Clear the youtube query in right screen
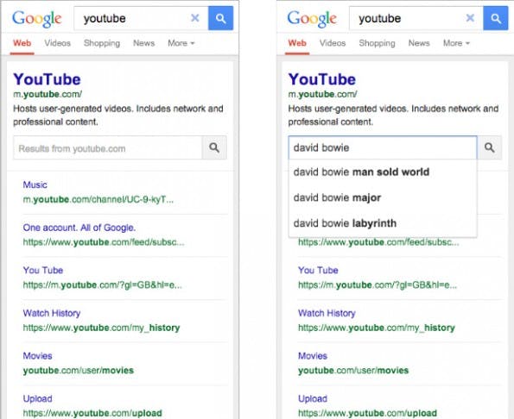Viewport: 514px width, 419px height. tap(470, 17)
